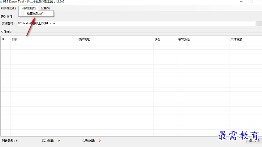Image resolution: width=262 pixels, height=147 pixels.
Task: Click the 输出路径 column header
Action: 203,39
